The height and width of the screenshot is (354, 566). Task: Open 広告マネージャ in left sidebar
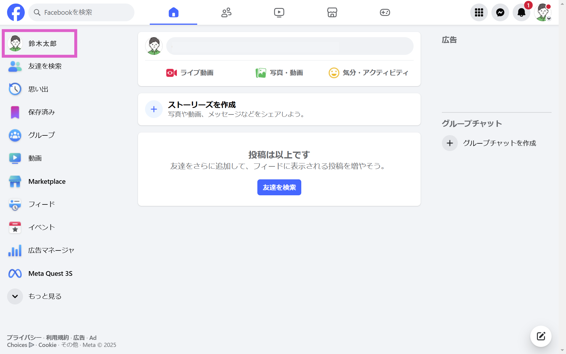coord(51,250)
